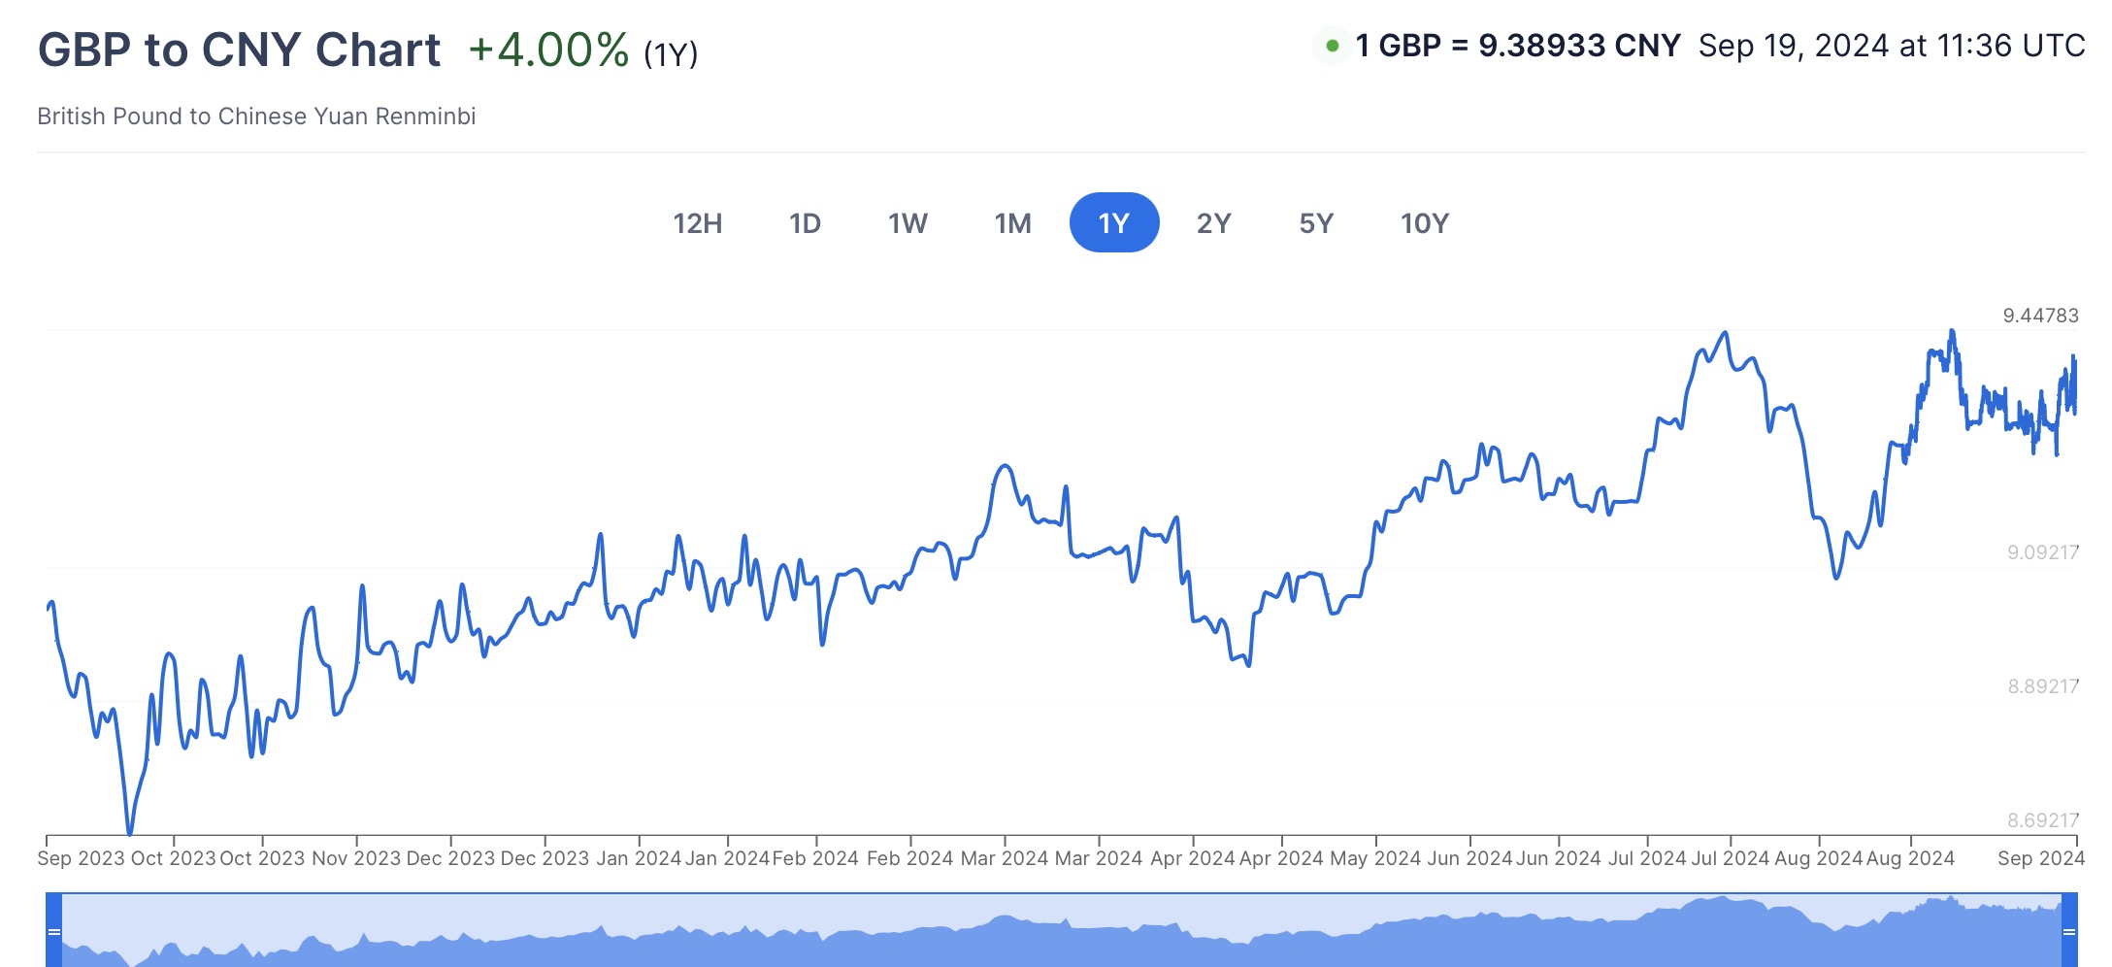Switch chart to 1D range

click(805, 223)
